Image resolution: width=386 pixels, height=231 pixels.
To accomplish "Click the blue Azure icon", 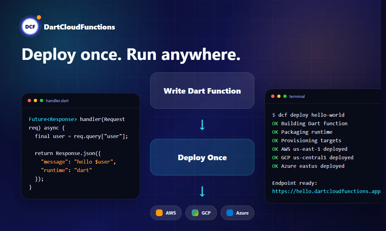I will pos(230,213).
